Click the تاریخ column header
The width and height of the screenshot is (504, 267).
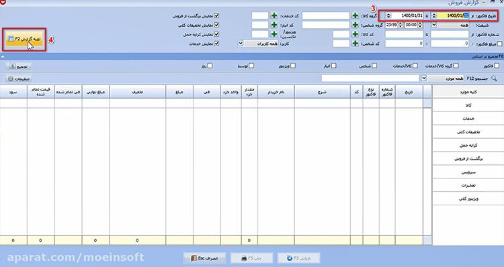click(409, 92)
